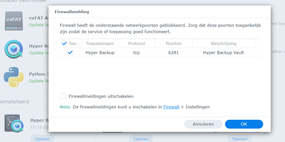Confirm with the OK button
Viewport: 285px width, 142px height.
(x=244, y=124)
